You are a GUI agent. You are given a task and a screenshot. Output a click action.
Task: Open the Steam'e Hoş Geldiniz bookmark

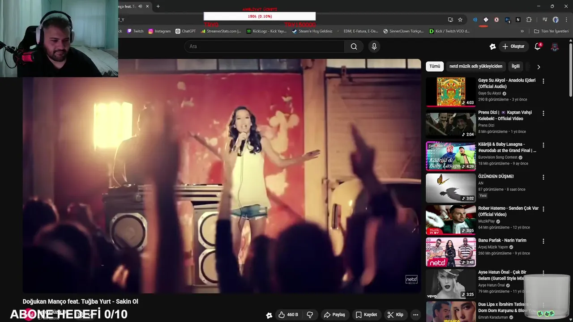(x=312, y=31)
